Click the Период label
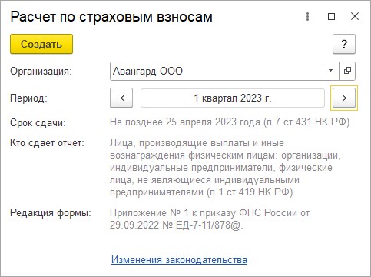Viewport: 371px width, 277px height. click(x=28, y=98)
